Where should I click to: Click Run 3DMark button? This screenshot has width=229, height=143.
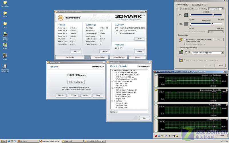coord(70,57)
